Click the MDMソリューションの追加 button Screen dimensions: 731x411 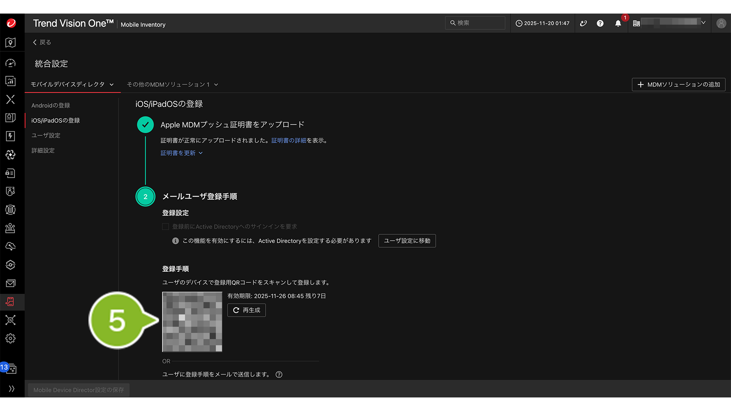[678, 84]
